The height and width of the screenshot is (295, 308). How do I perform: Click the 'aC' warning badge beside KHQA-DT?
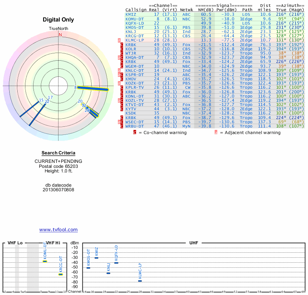pos(121,58)
